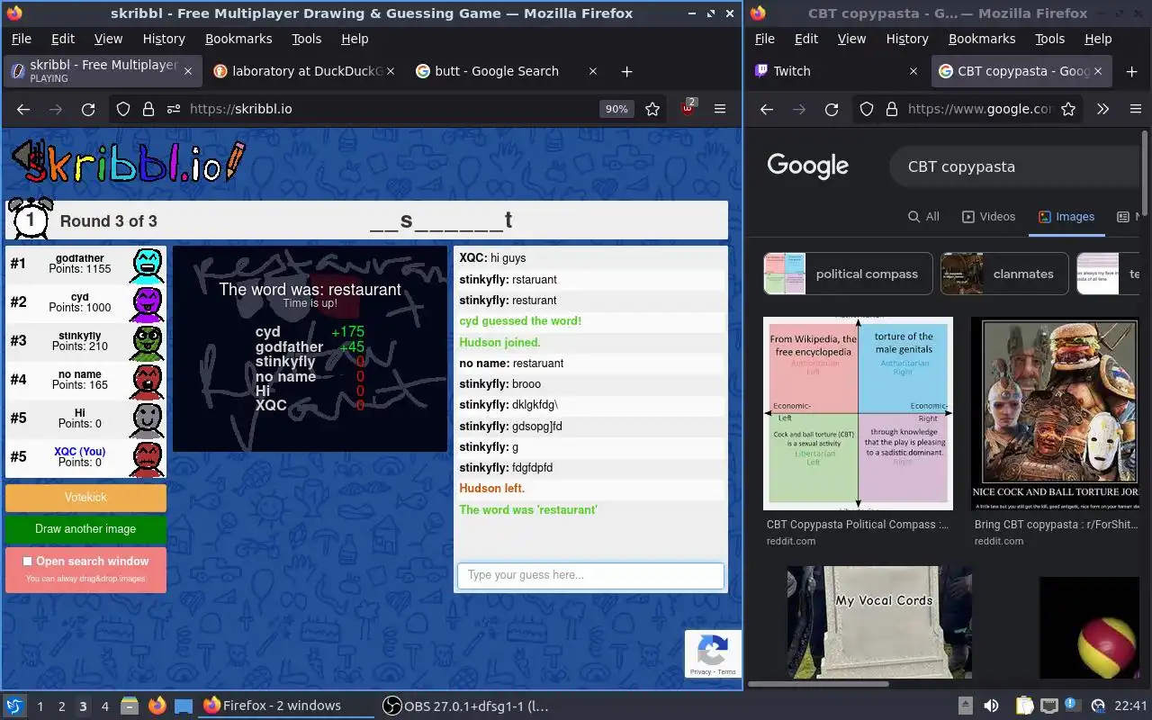Show more tools chevrons in Google window
This screenshot has height=720, width=1152.
[x=1102, y=109]
